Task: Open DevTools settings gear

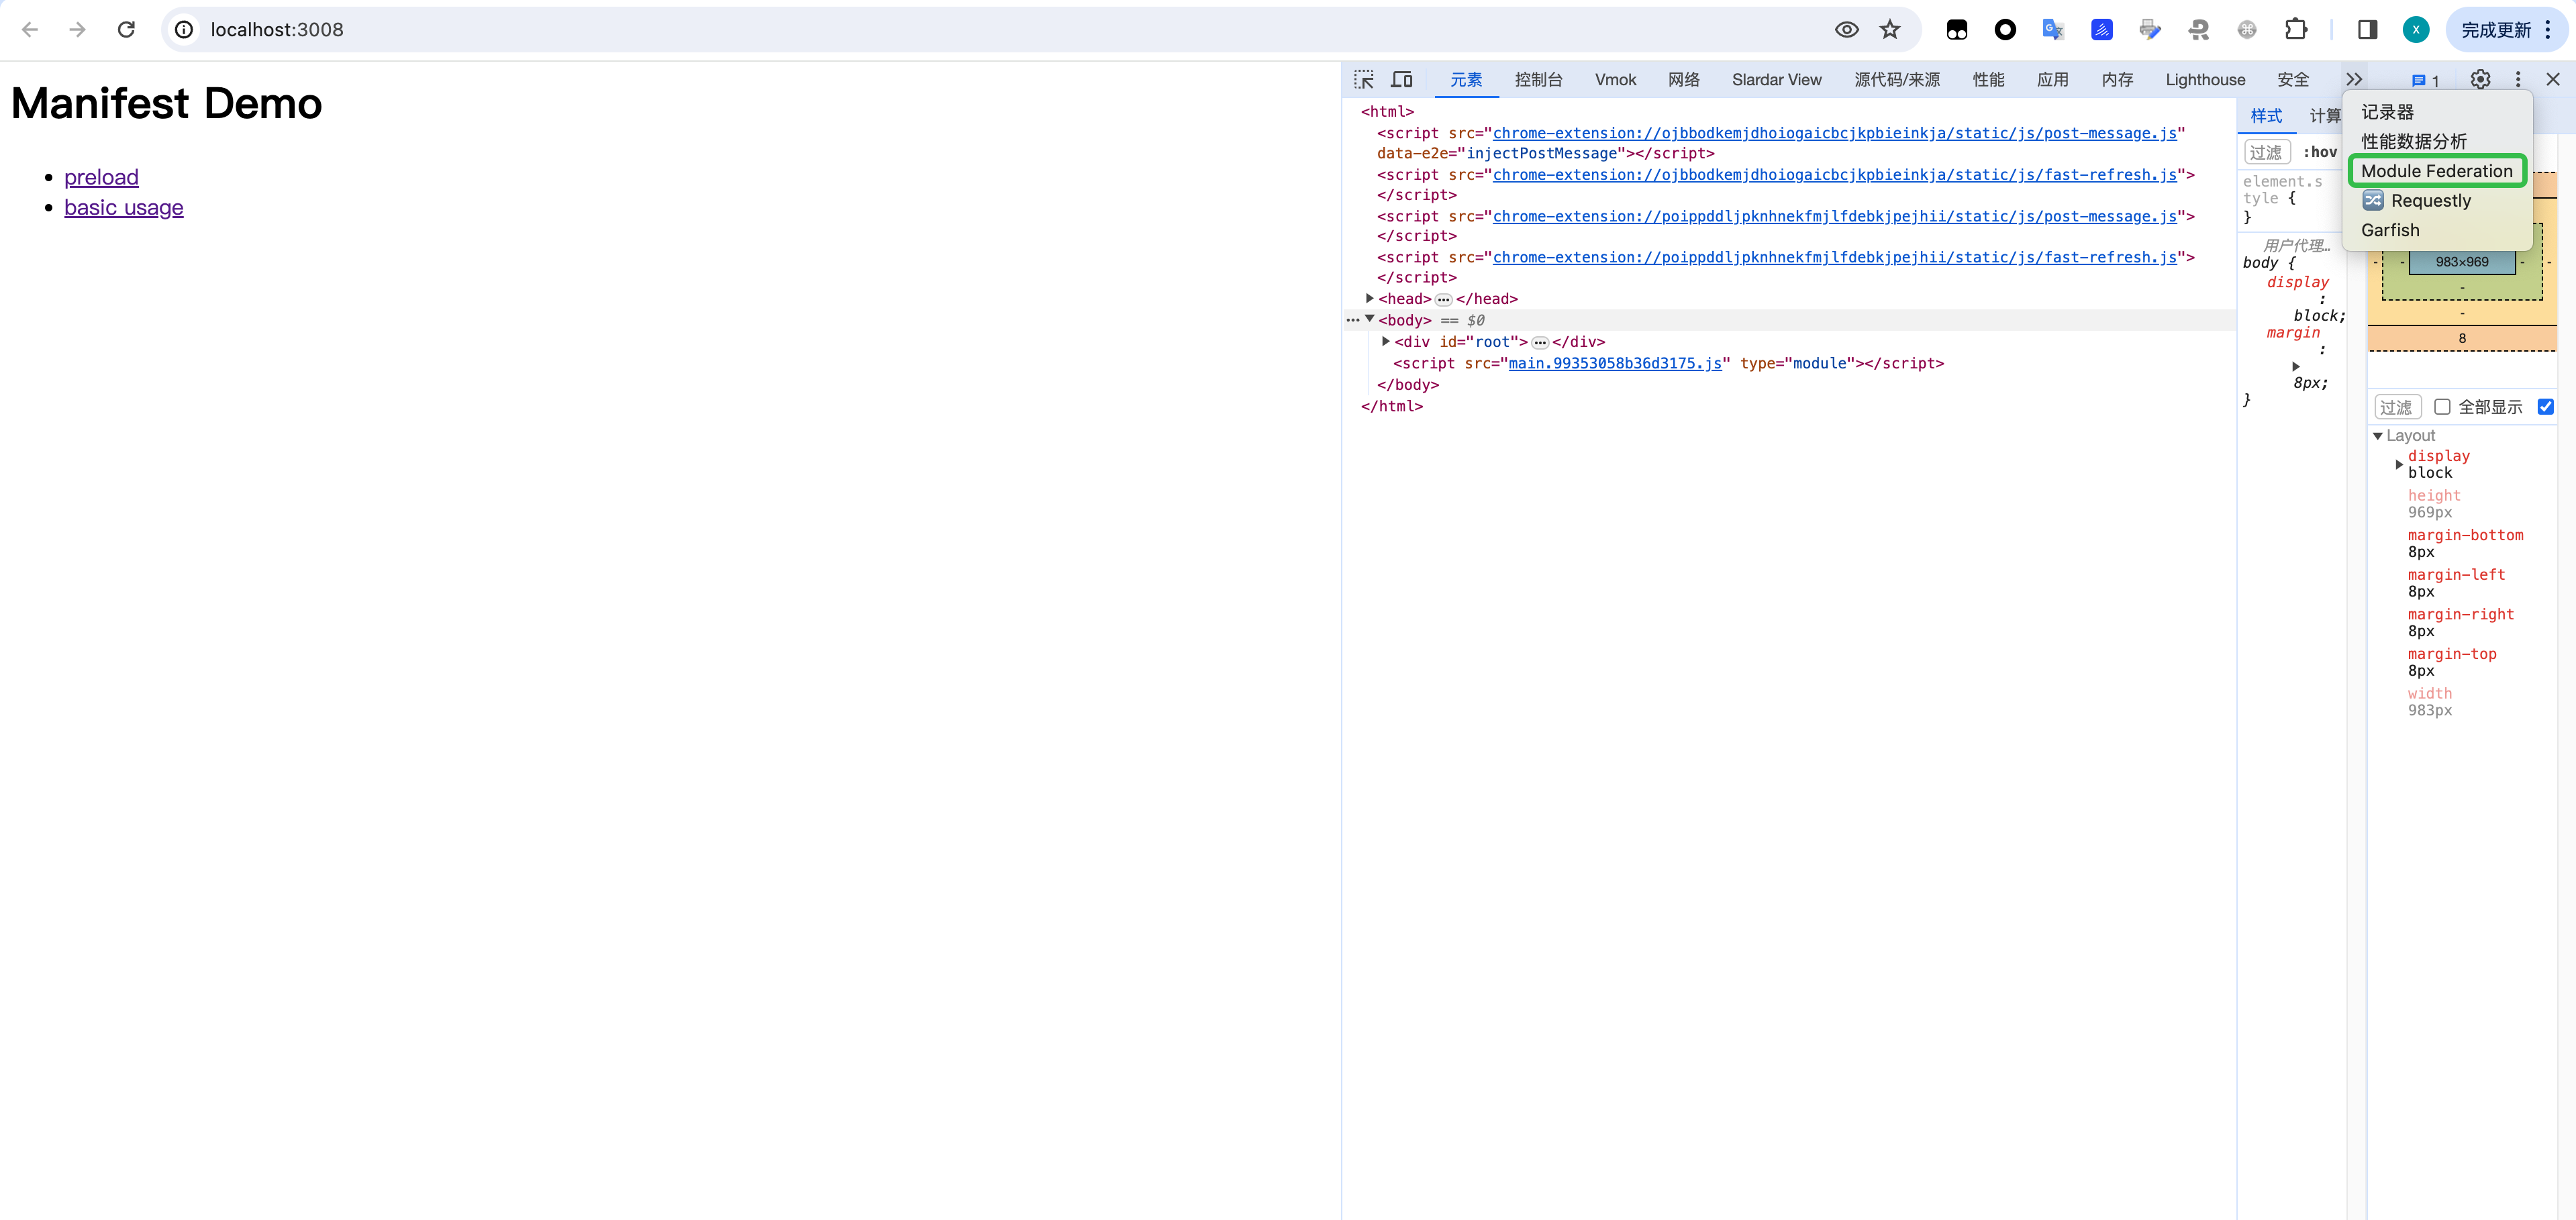Action: click(x=2480, y=80)
